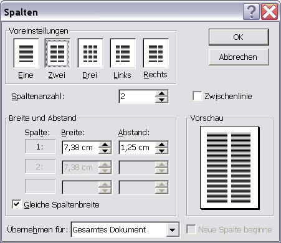The height and width of the screenshot is (243, 281).
Task: Click the Rechts label under presets
Action: click(155, 75)
